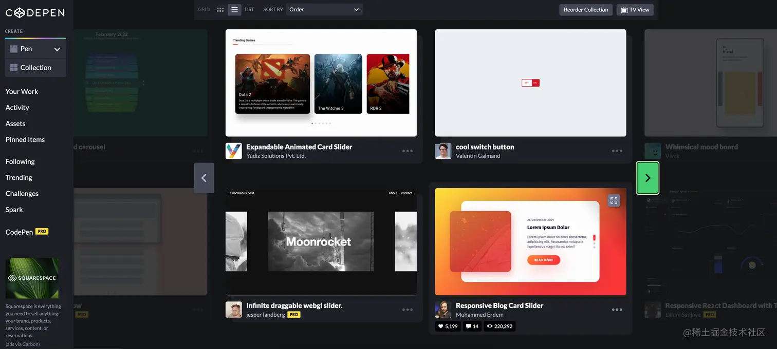Open jesper landberg profile link
The image size is (777, 349).
(266, 315)
